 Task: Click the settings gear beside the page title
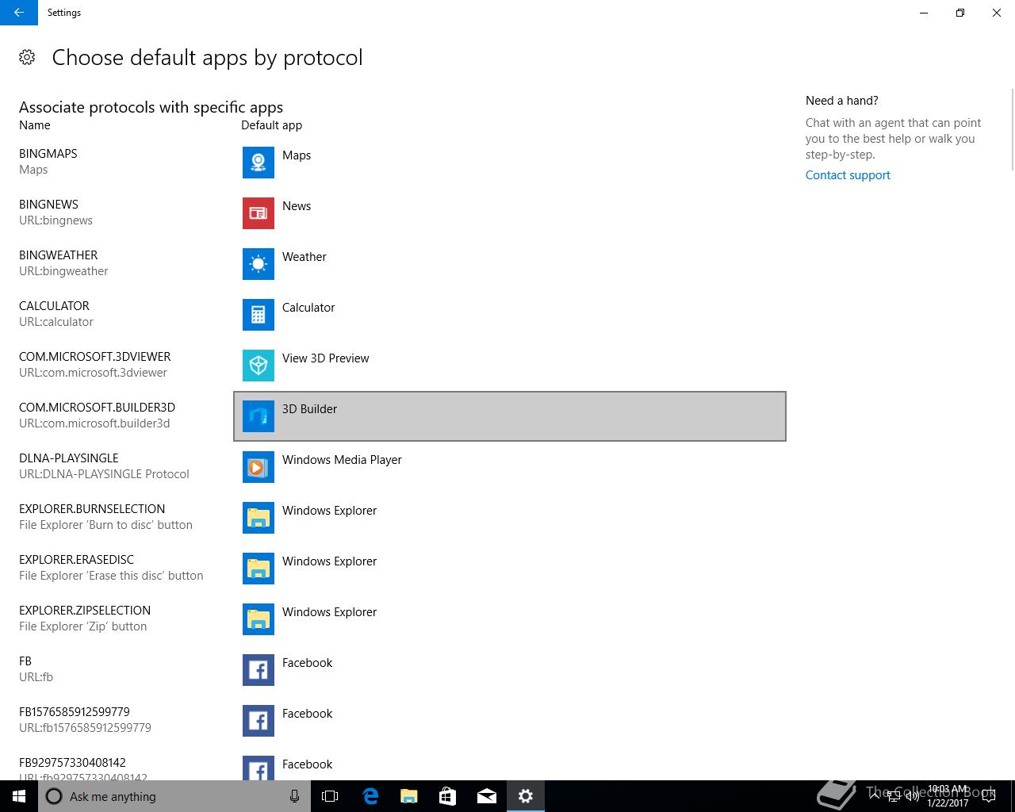point(27,57)
